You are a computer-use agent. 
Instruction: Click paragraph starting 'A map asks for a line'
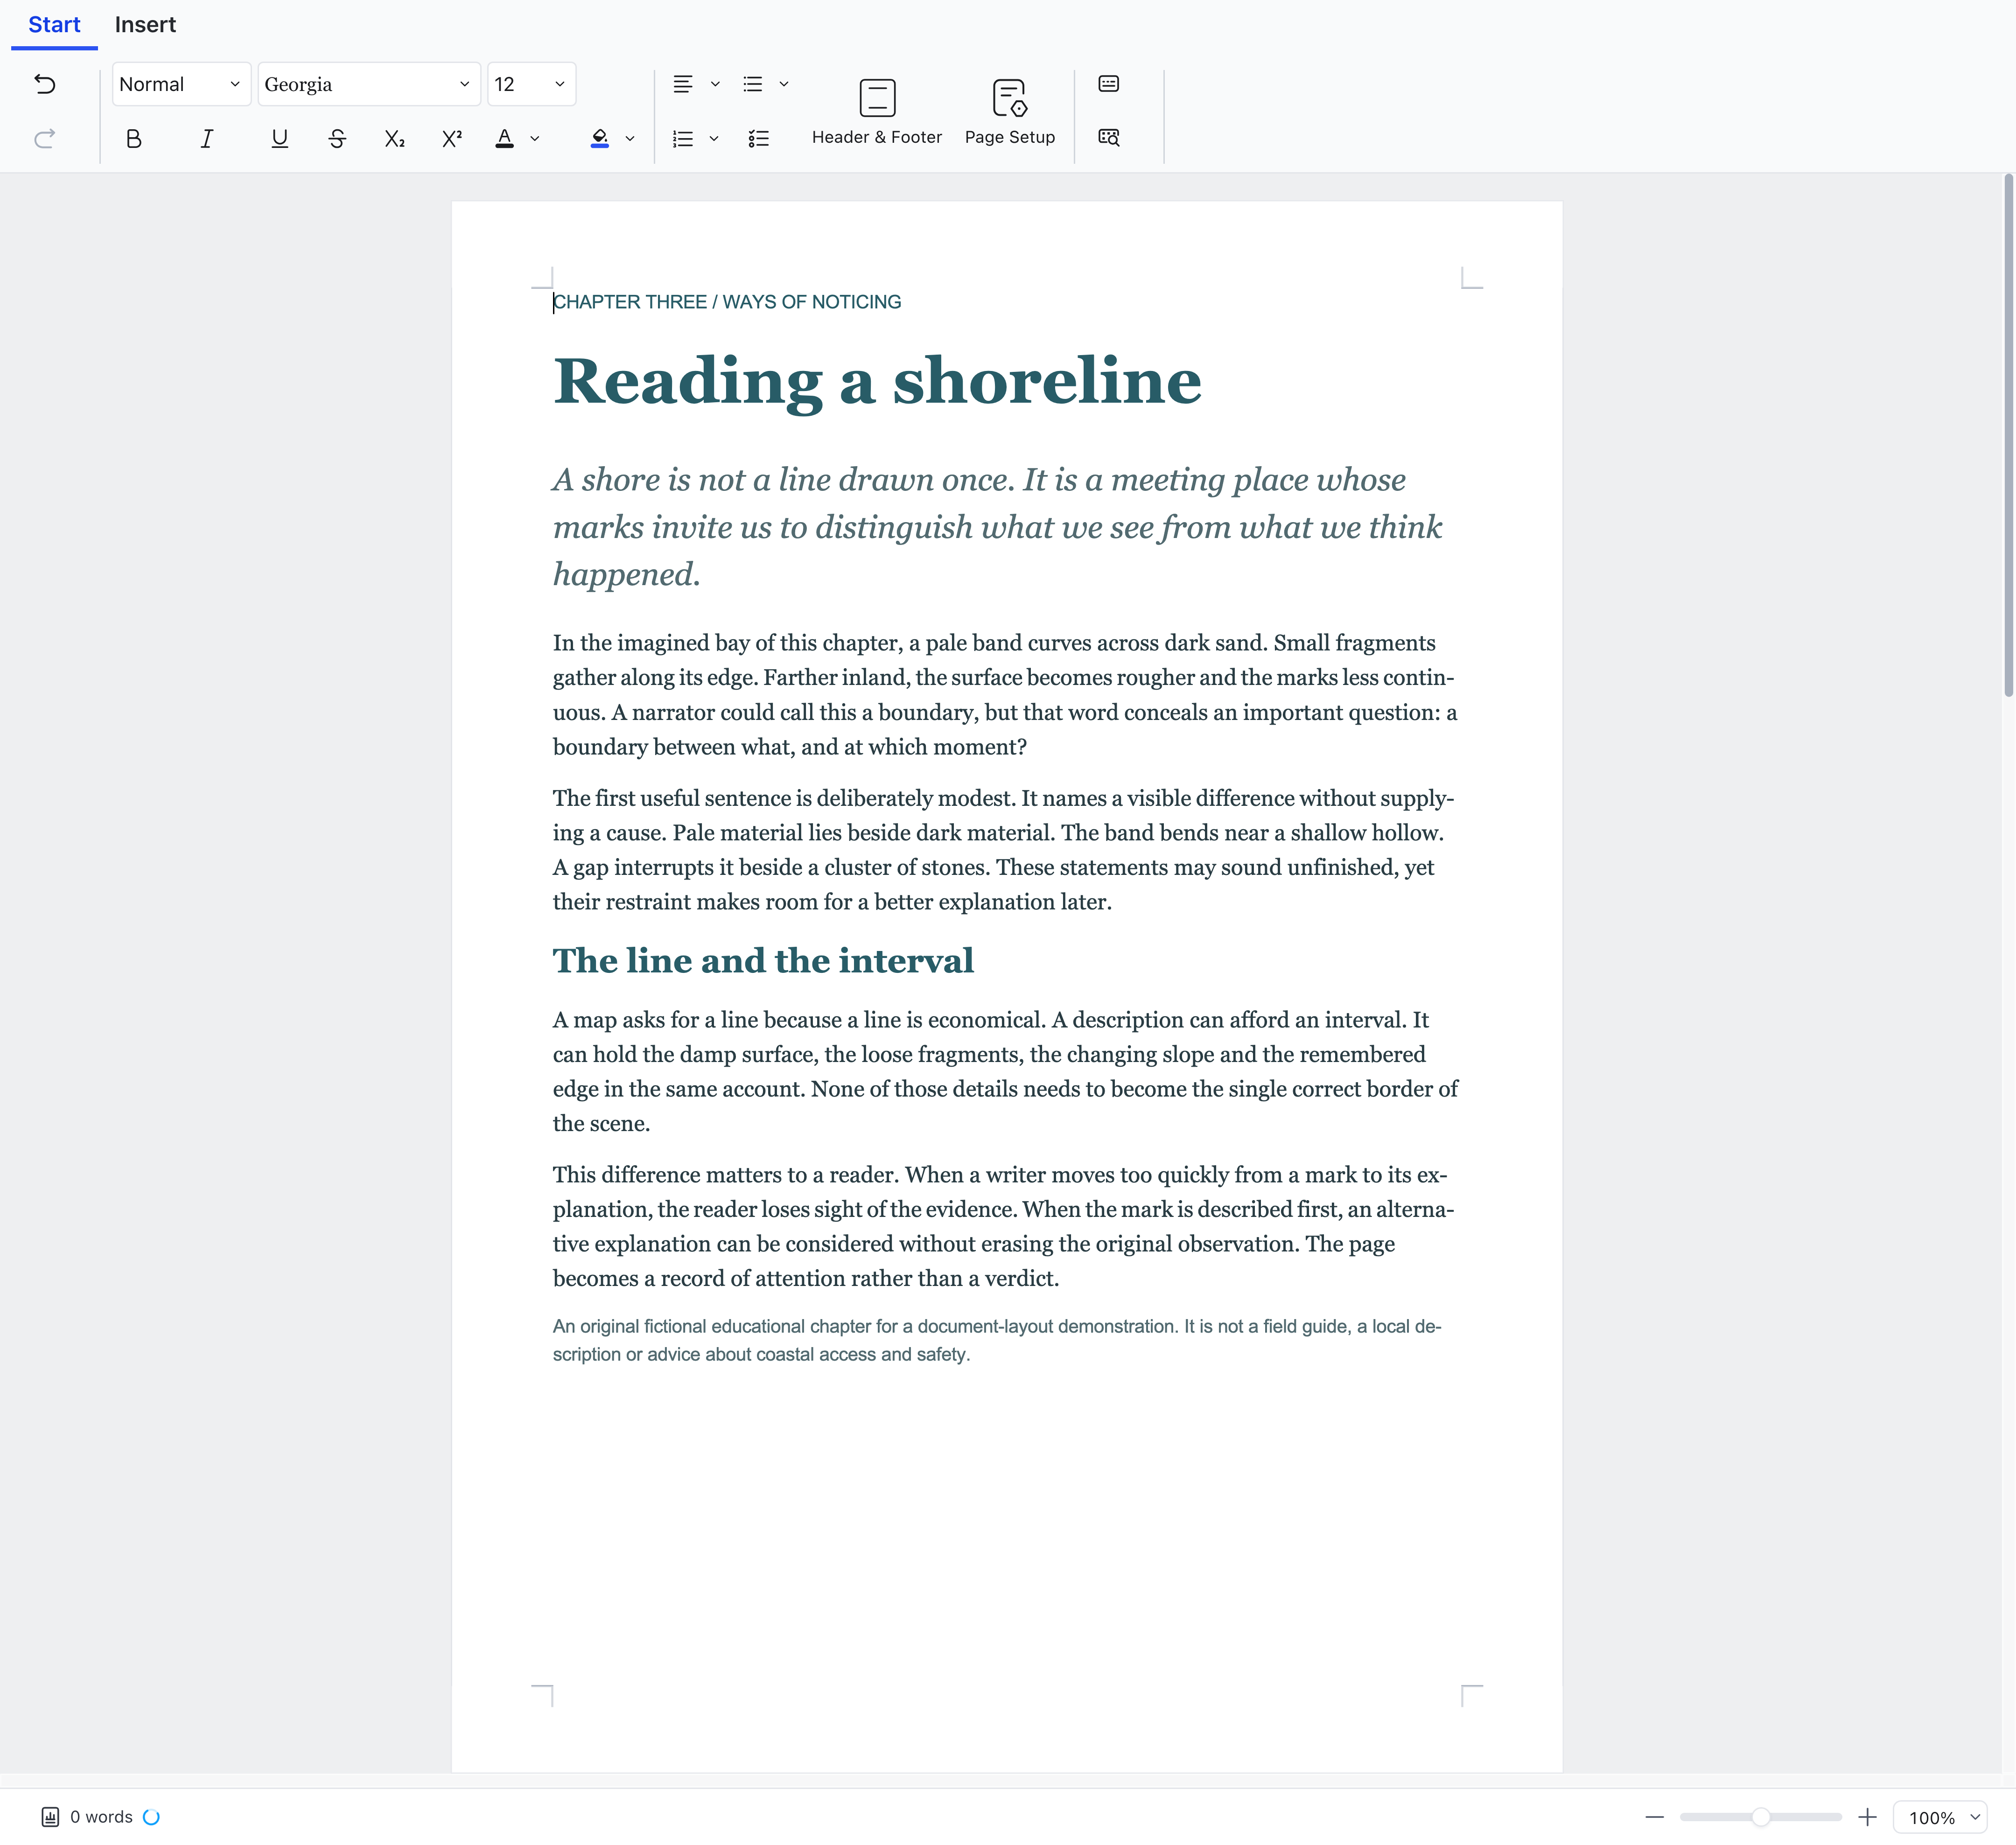[x=1005, y=1072]
